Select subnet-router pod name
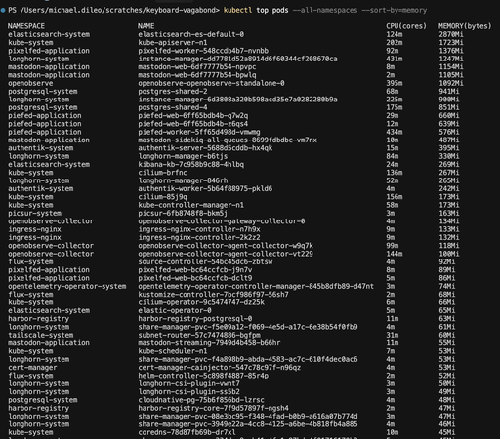This screenshot has width=500, height=439. (x=199, y=335)
